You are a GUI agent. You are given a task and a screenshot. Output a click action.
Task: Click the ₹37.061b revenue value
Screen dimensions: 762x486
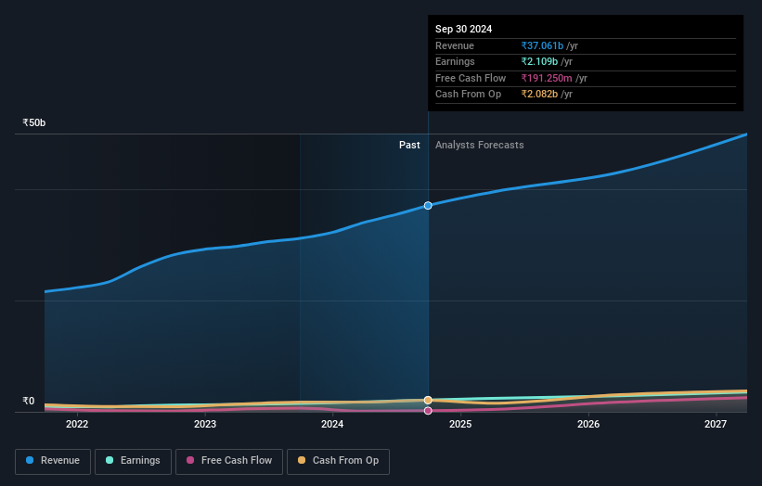click(542, 45)
